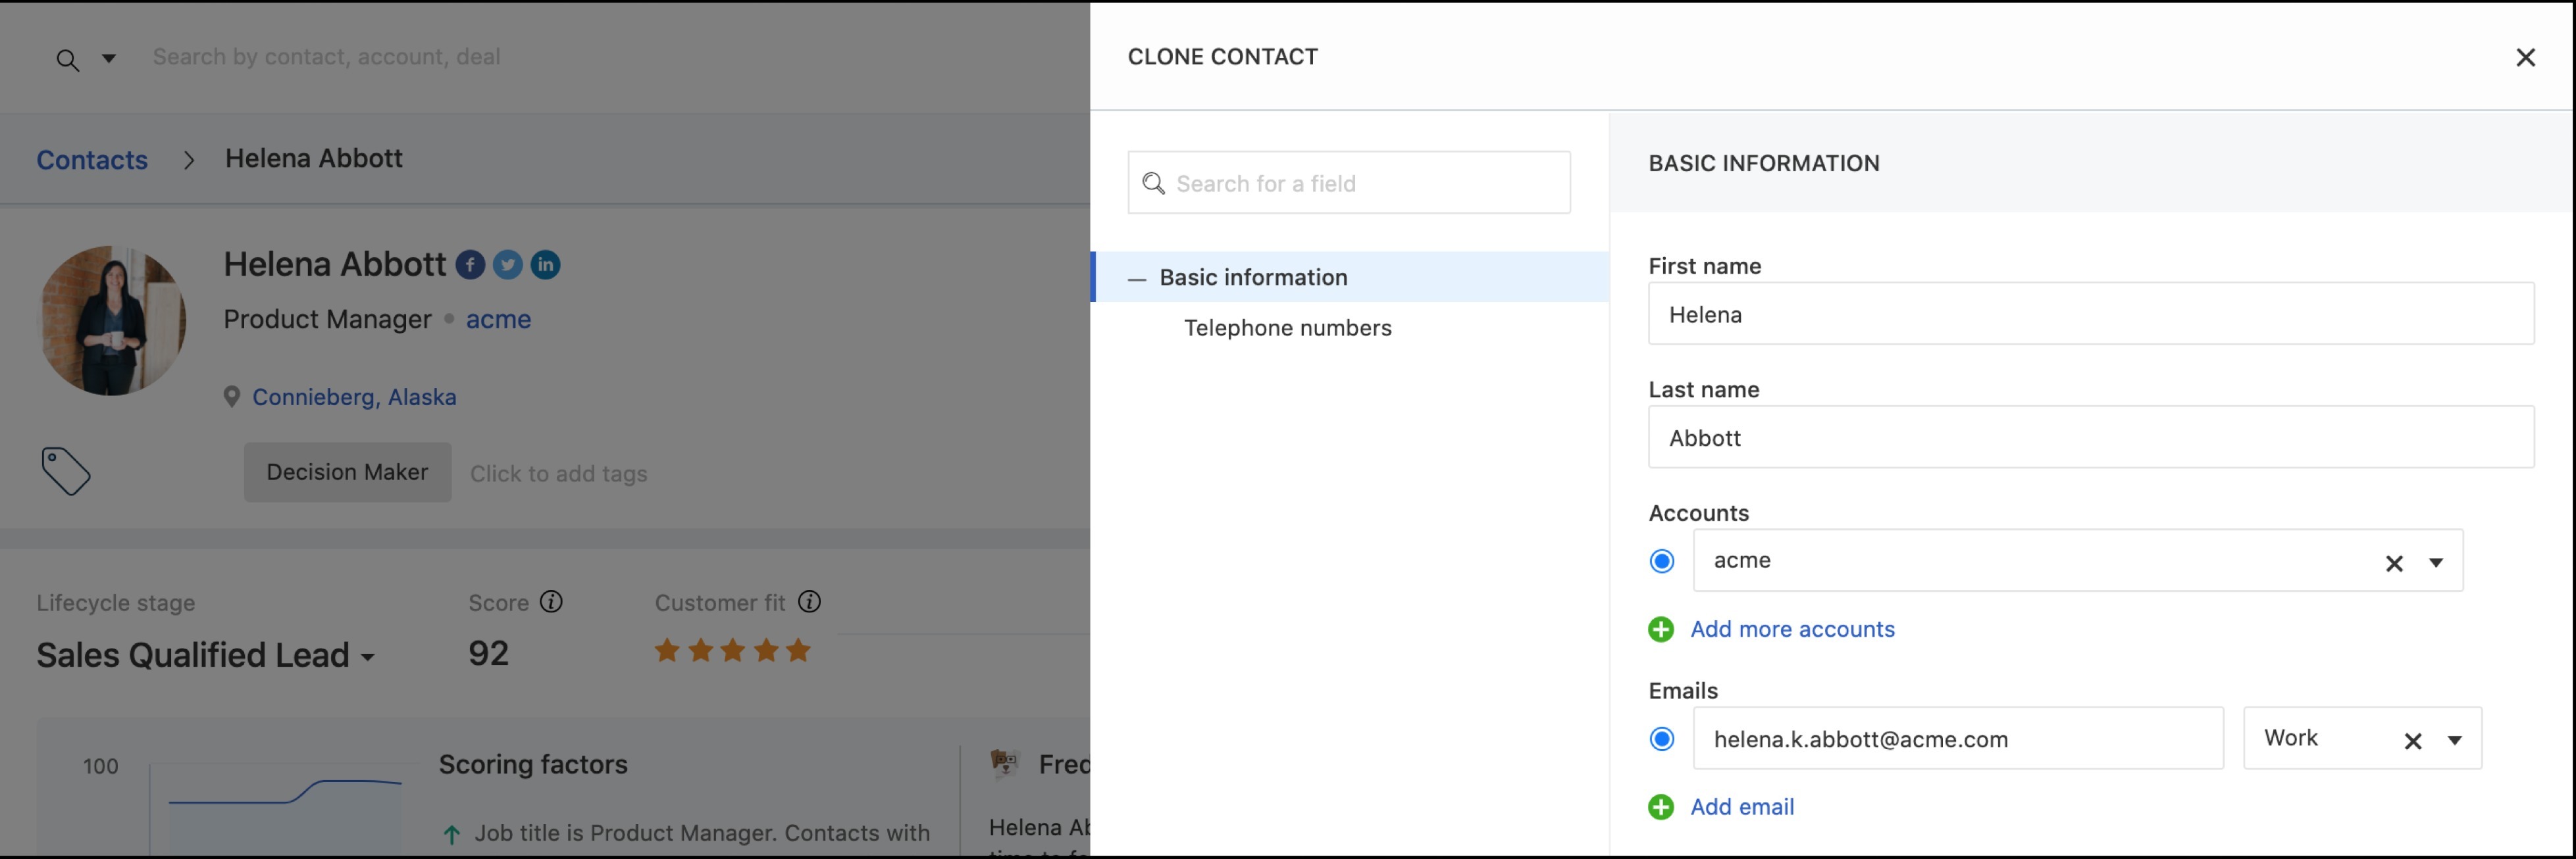Click the Score info icon

(x=551, y=602)
